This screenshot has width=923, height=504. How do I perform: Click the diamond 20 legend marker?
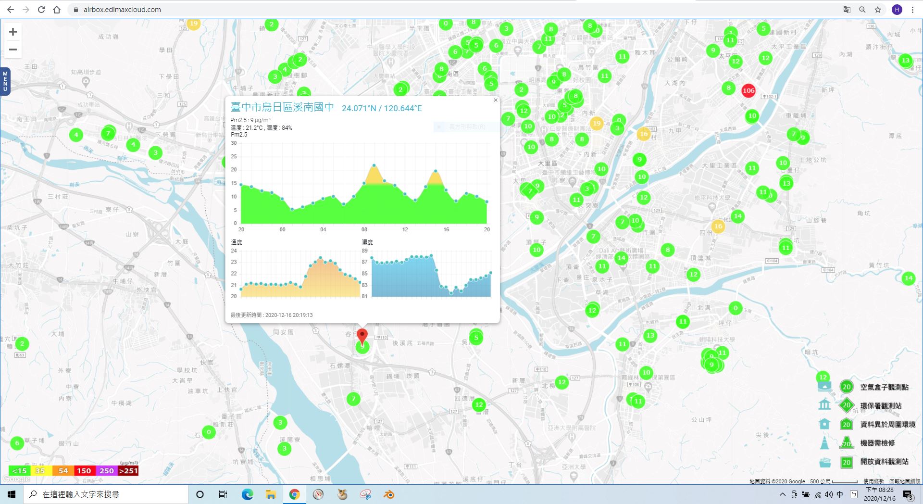[x=847, y=405]
